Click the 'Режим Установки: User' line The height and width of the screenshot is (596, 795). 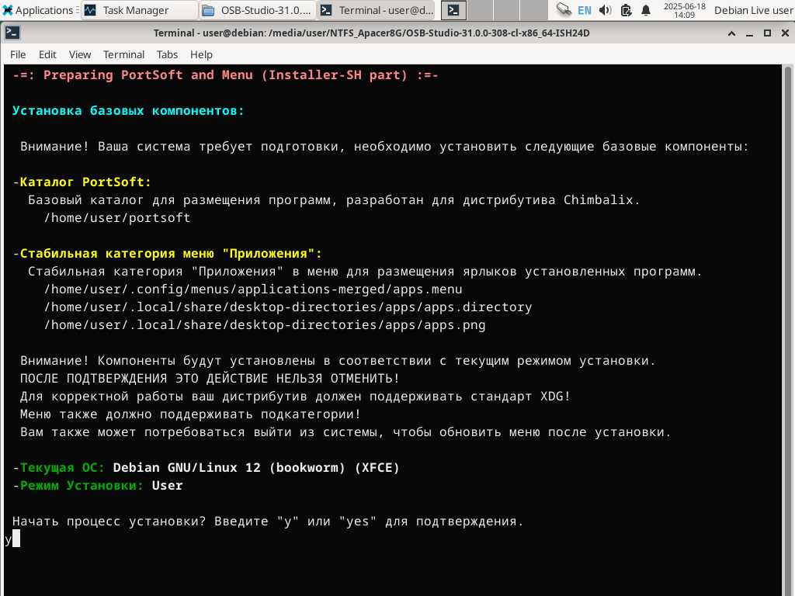[x=97, y=486]
